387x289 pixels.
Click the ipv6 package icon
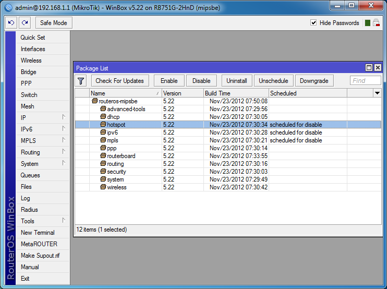pos(103,133)
